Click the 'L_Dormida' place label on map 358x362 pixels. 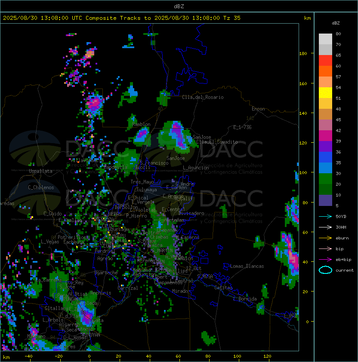click(245, 299)
